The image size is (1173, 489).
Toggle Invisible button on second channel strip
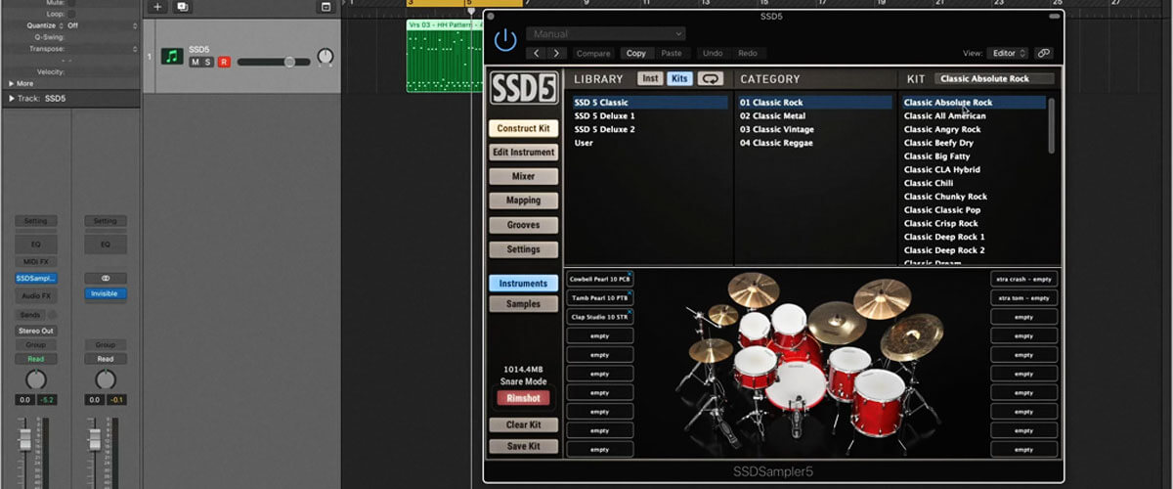[x=105, y=293]
